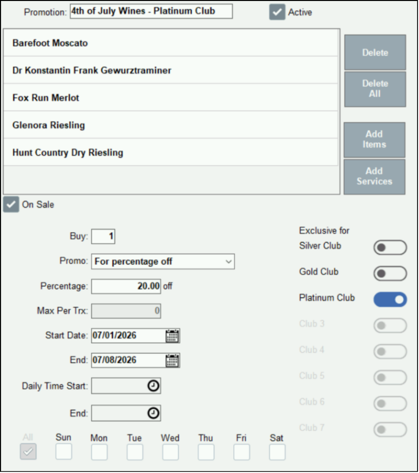
Task: Check the Wed day checkbox
Action: coord(171,453)
